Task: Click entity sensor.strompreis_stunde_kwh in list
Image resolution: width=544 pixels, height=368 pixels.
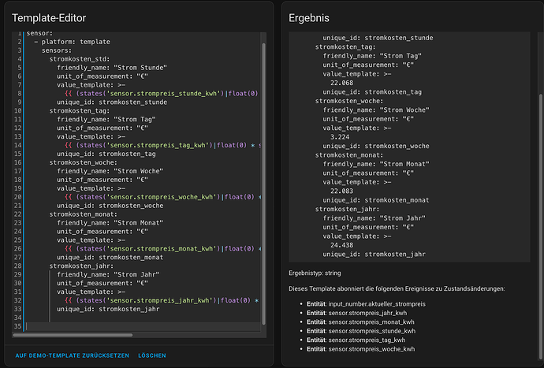Action: pos(372,331)
